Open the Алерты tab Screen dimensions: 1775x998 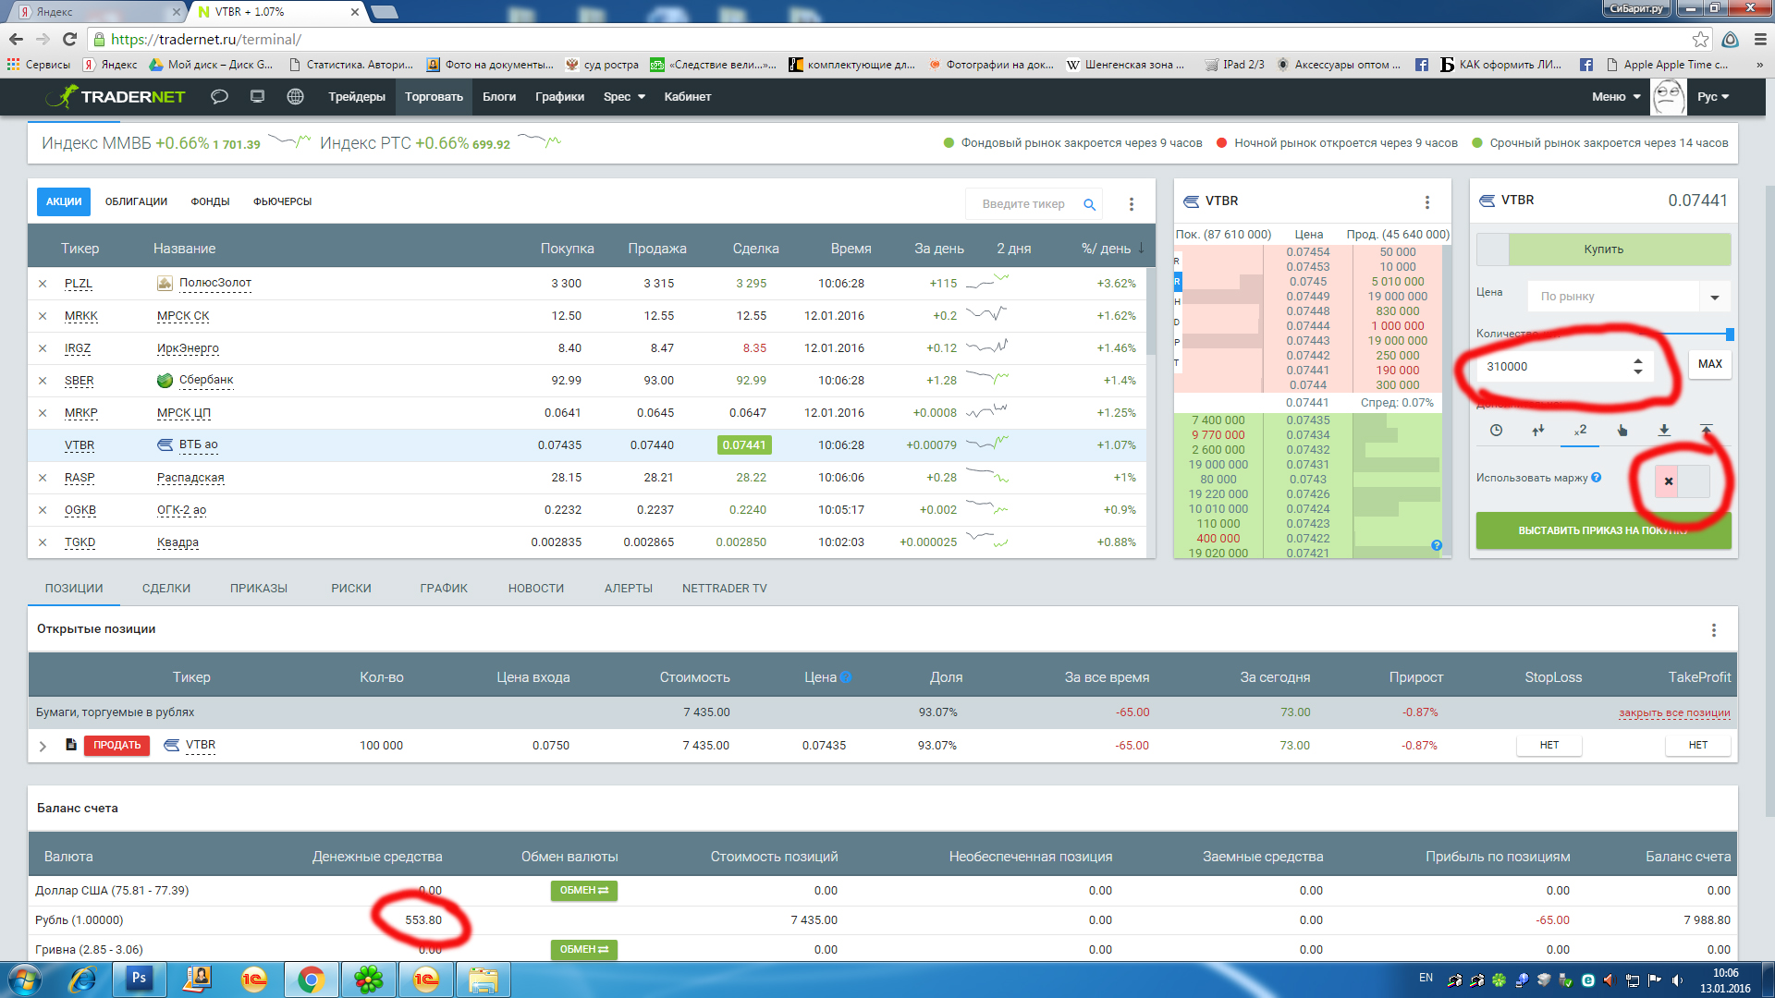click(x=629, y=589)
